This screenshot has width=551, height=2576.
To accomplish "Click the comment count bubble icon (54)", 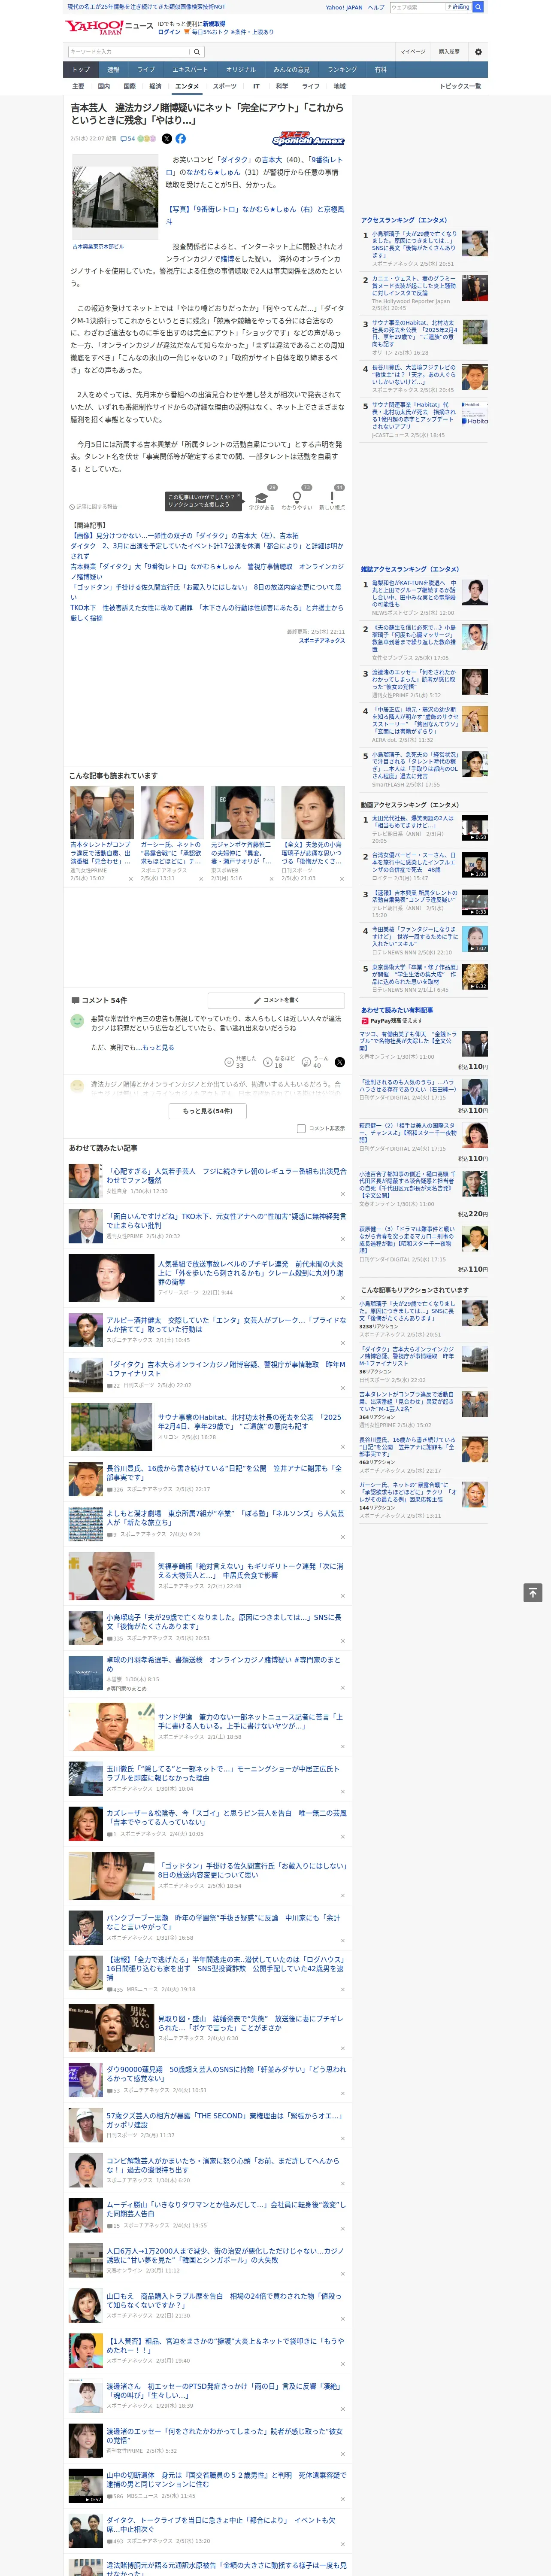I will pyautogui.click(x=127, y=139).
